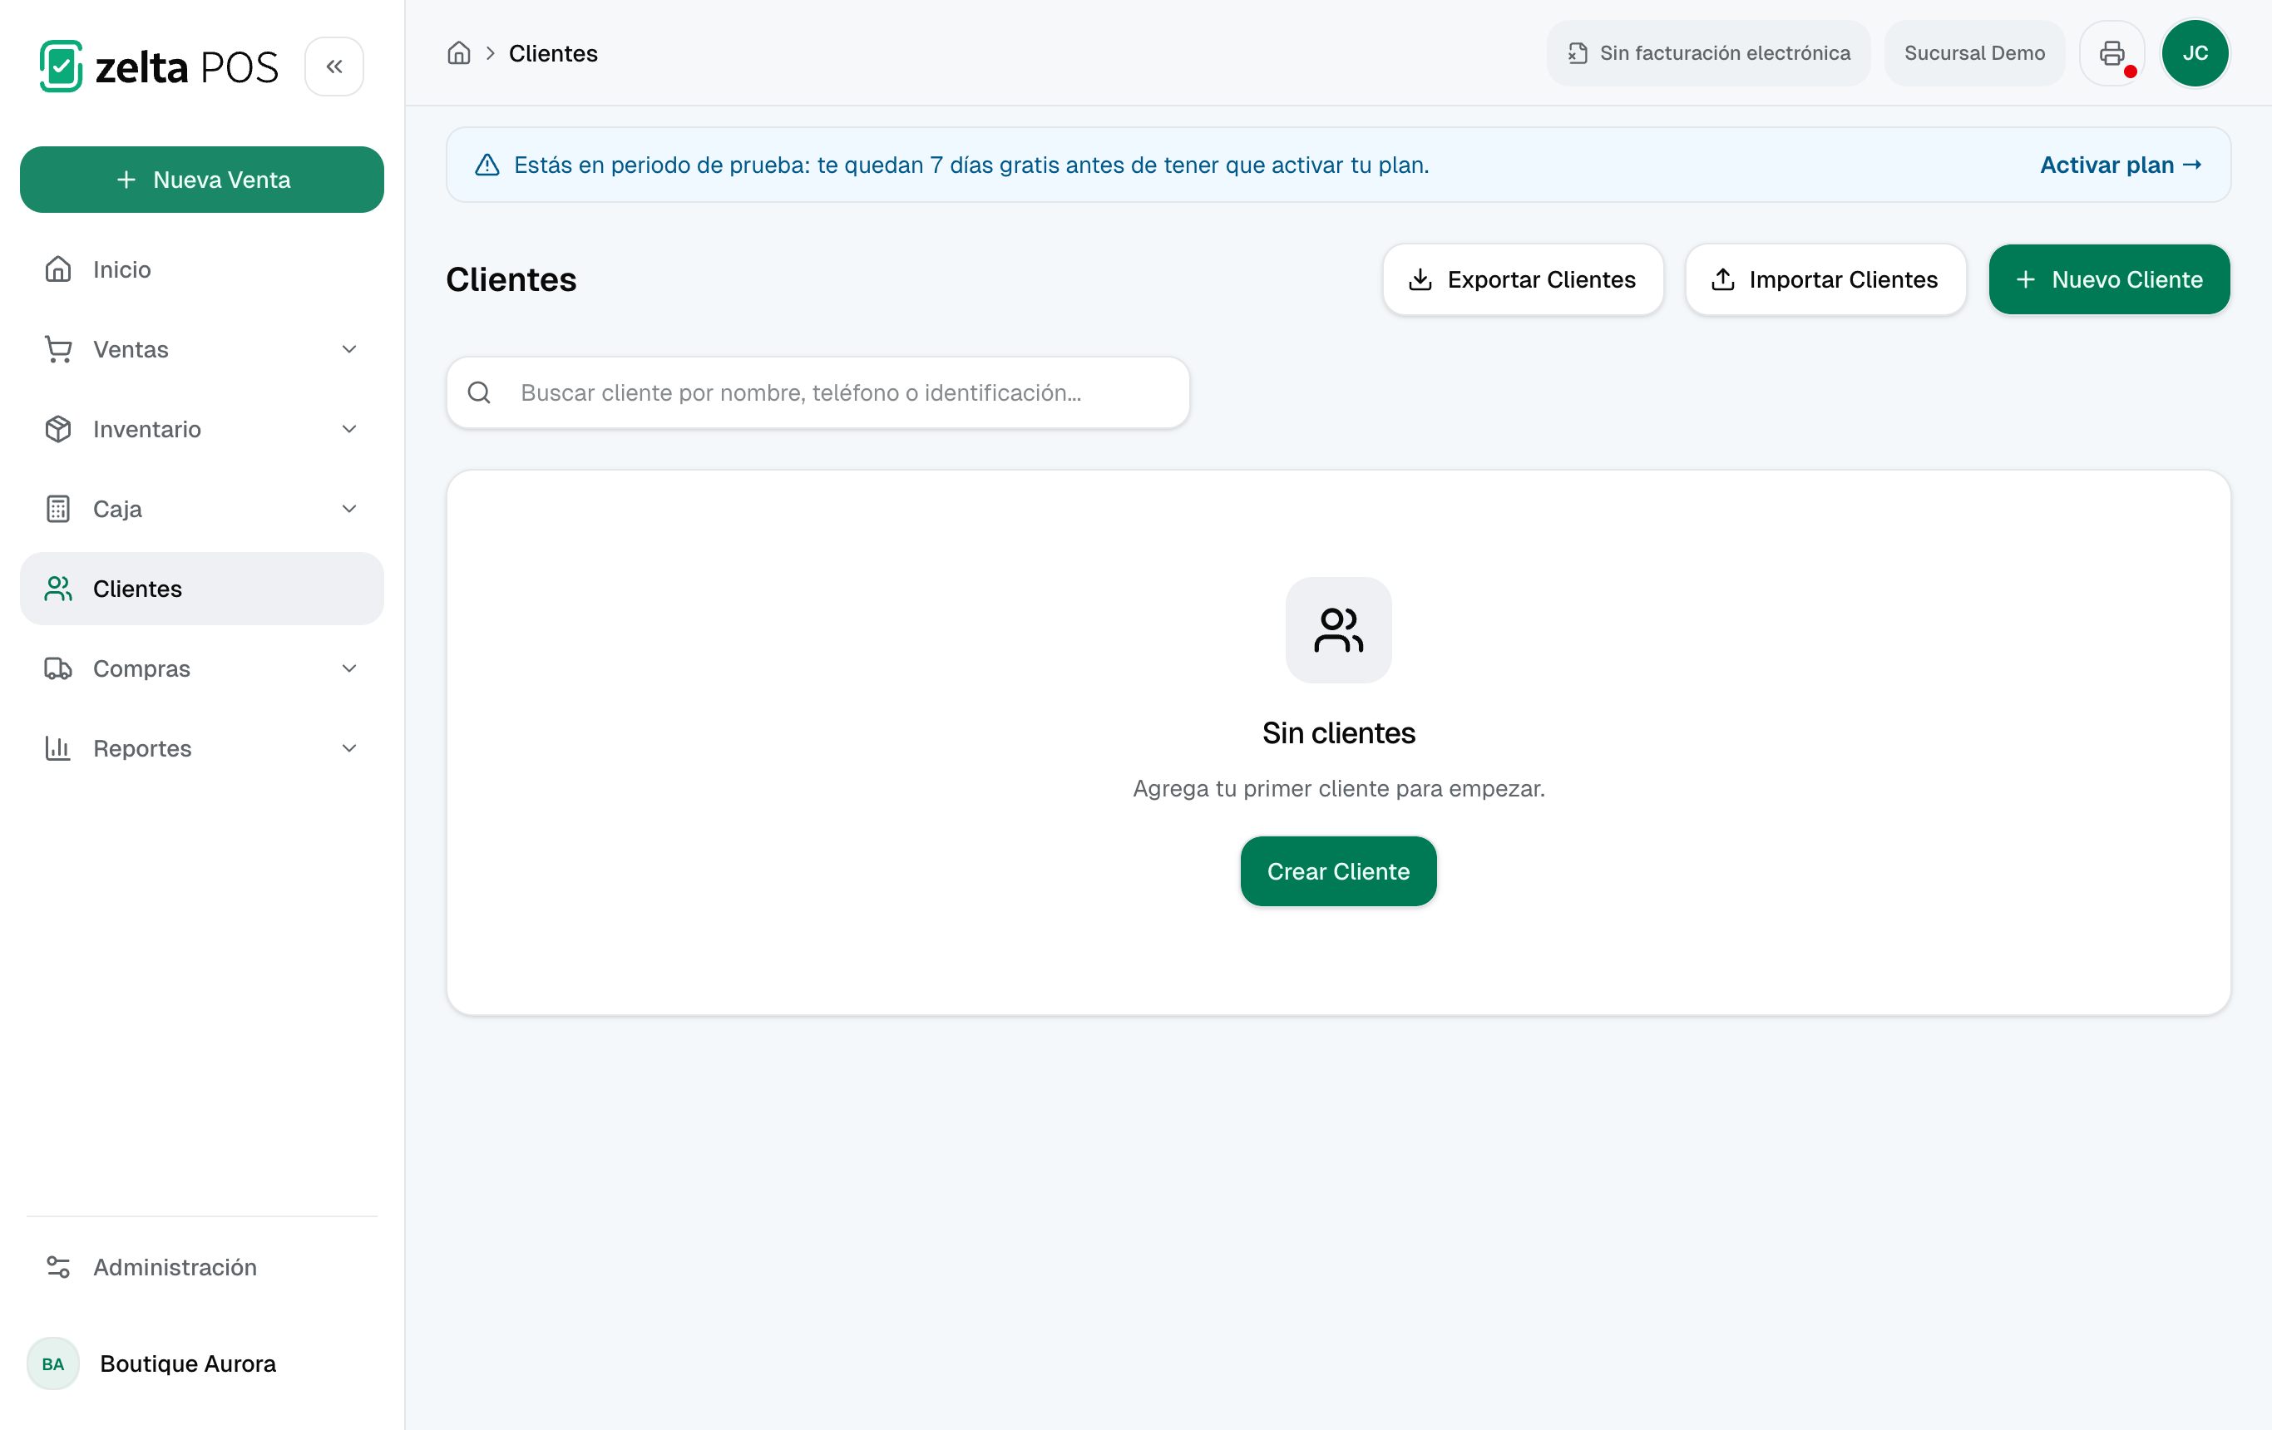
Task: Click the zelta POS logo
Action: point(159,66)
